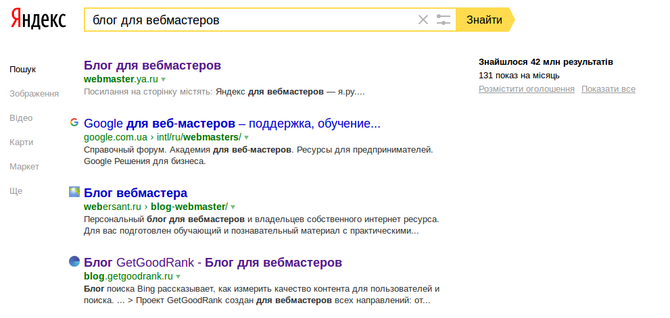Image resolution: width=670 pixels, height=318 pixels.
Task: Click the blog-webmaster/ path link
Action: 189,207
